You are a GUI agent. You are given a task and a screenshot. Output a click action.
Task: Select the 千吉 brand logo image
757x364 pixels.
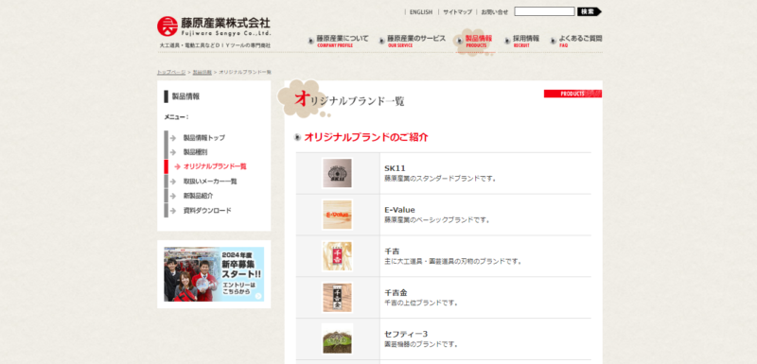(337, 256)
